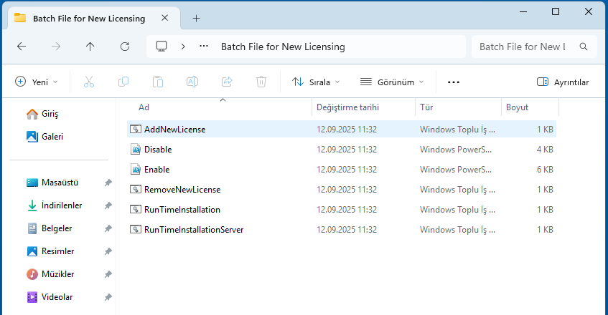Open the Görünüm view dropdown
The image size is (608, 315).
(x=392, y=82)
